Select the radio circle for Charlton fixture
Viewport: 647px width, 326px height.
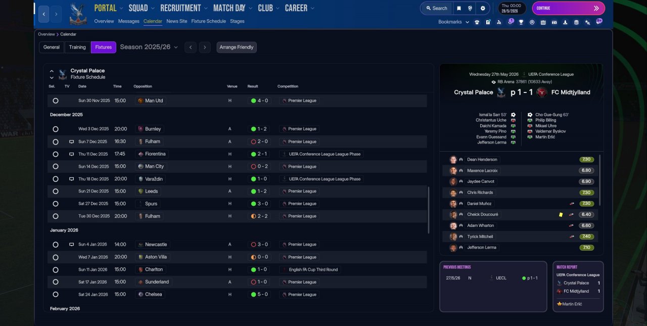pos(56,270)
